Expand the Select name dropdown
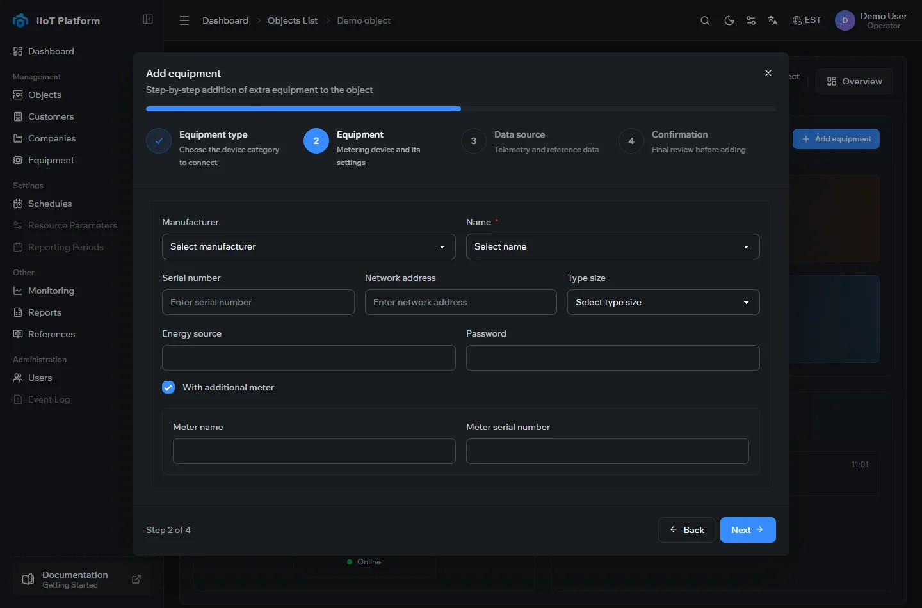Image resolution: width=922 pixels, height=608 pixels. [613, 246]
